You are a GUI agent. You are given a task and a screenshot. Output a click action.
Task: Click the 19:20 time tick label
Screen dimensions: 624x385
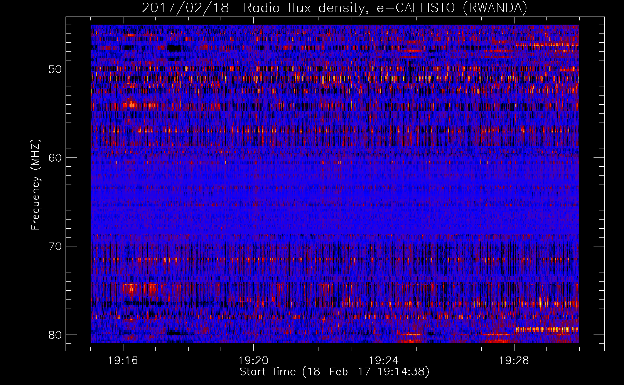(x=253, y=361)
